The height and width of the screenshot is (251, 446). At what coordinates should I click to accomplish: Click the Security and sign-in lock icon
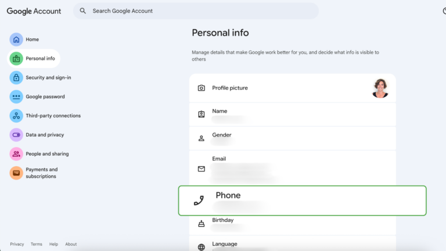click(16, 77)
